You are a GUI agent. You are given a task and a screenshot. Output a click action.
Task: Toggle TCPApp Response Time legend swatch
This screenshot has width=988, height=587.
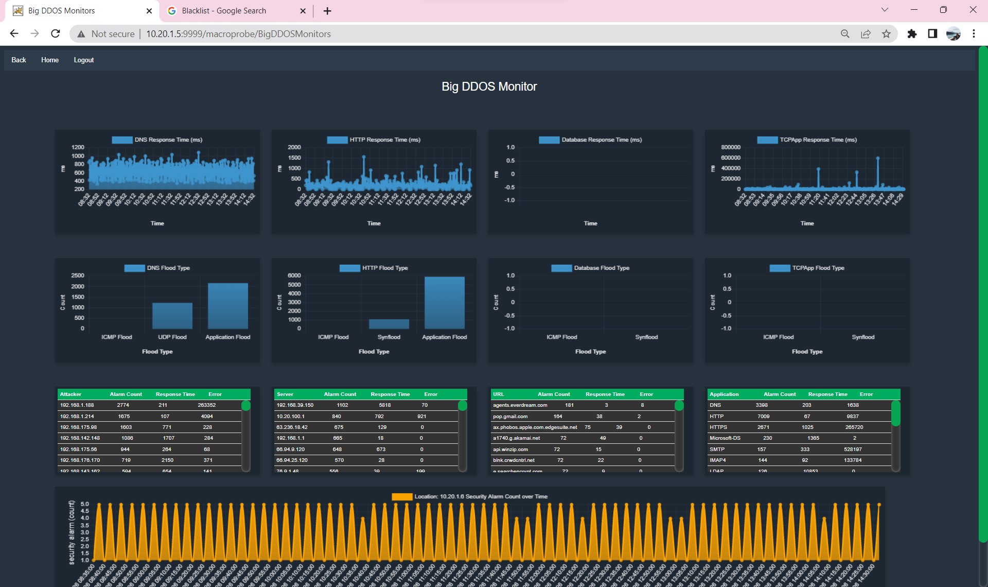(x=767, y=140)
